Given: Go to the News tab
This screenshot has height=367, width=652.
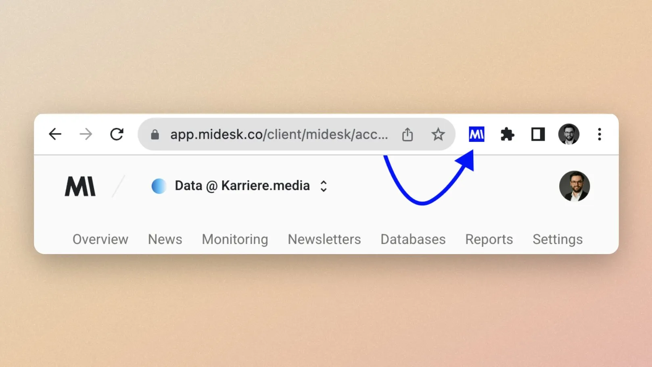Looking at the screenshot, I should coord(165,239).
